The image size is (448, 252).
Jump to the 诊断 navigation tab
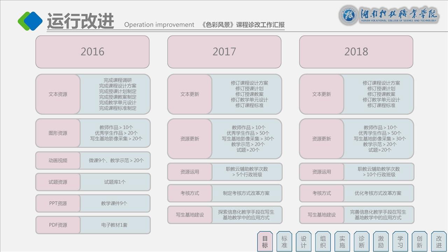pyautogui.click(x=362, y=241)
